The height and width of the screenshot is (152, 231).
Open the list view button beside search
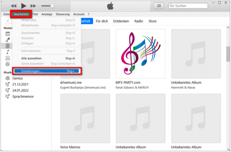tap(159, 6)
